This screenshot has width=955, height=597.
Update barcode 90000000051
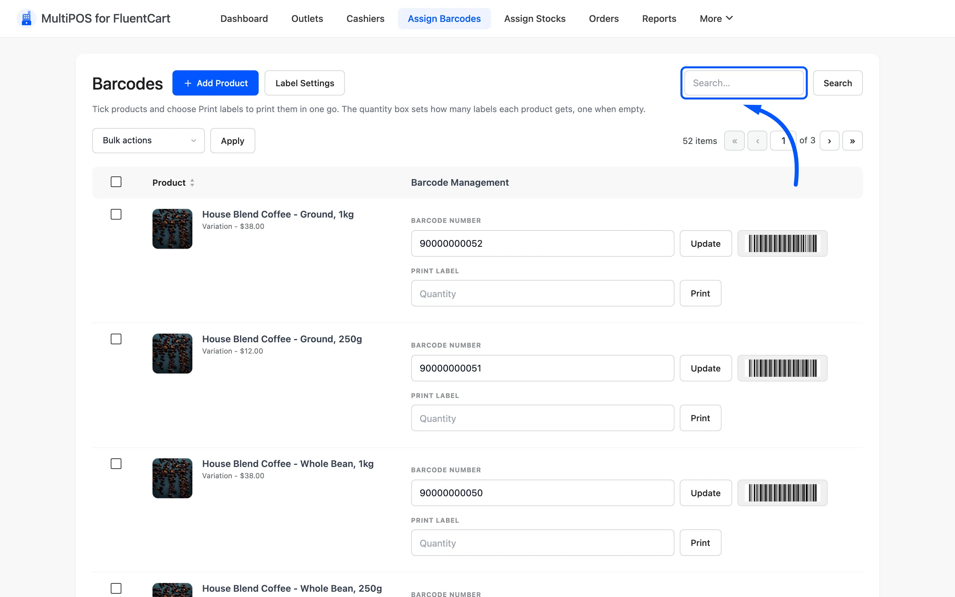point(706,368)
